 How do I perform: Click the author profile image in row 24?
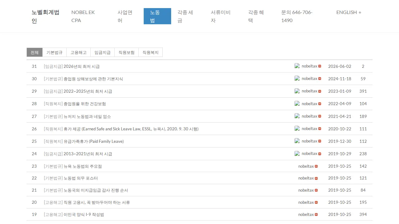[x=297, y=153]
